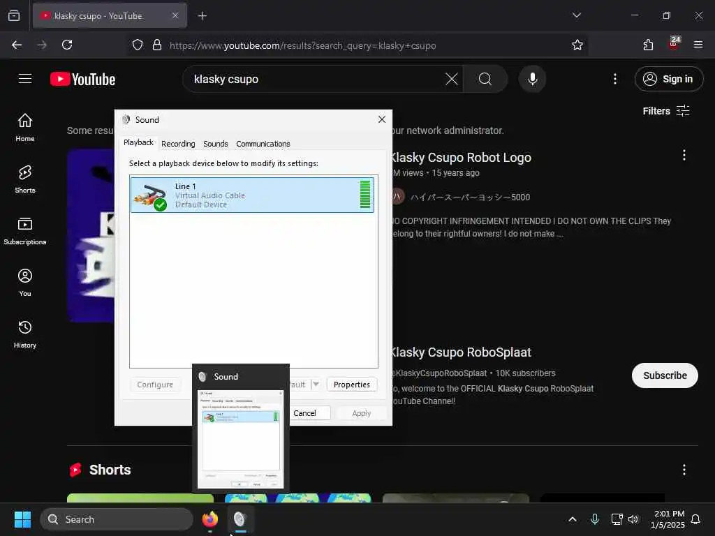Start voice search with microphone icon
Screen dimensions: 715x536
click(x=532, y=79)
